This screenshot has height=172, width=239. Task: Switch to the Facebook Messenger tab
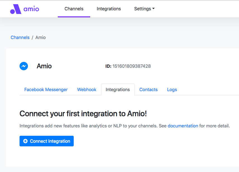point(46,90)
